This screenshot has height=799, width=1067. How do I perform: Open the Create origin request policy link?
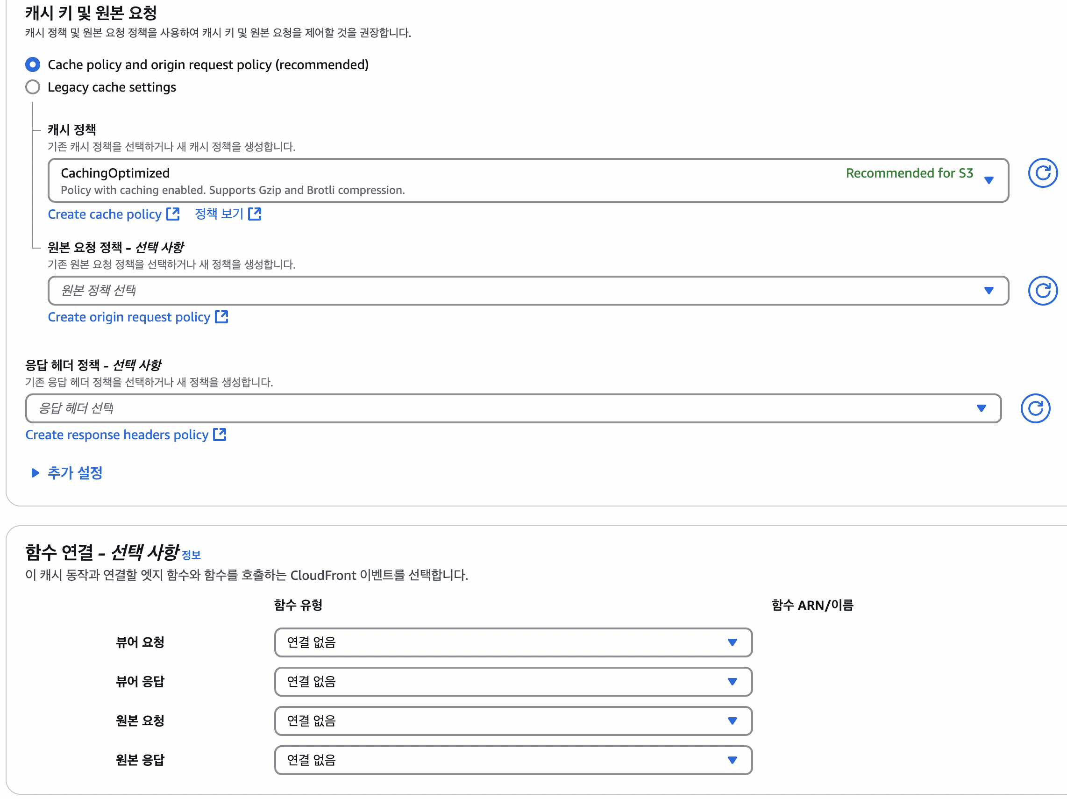[x=129, y=317]
